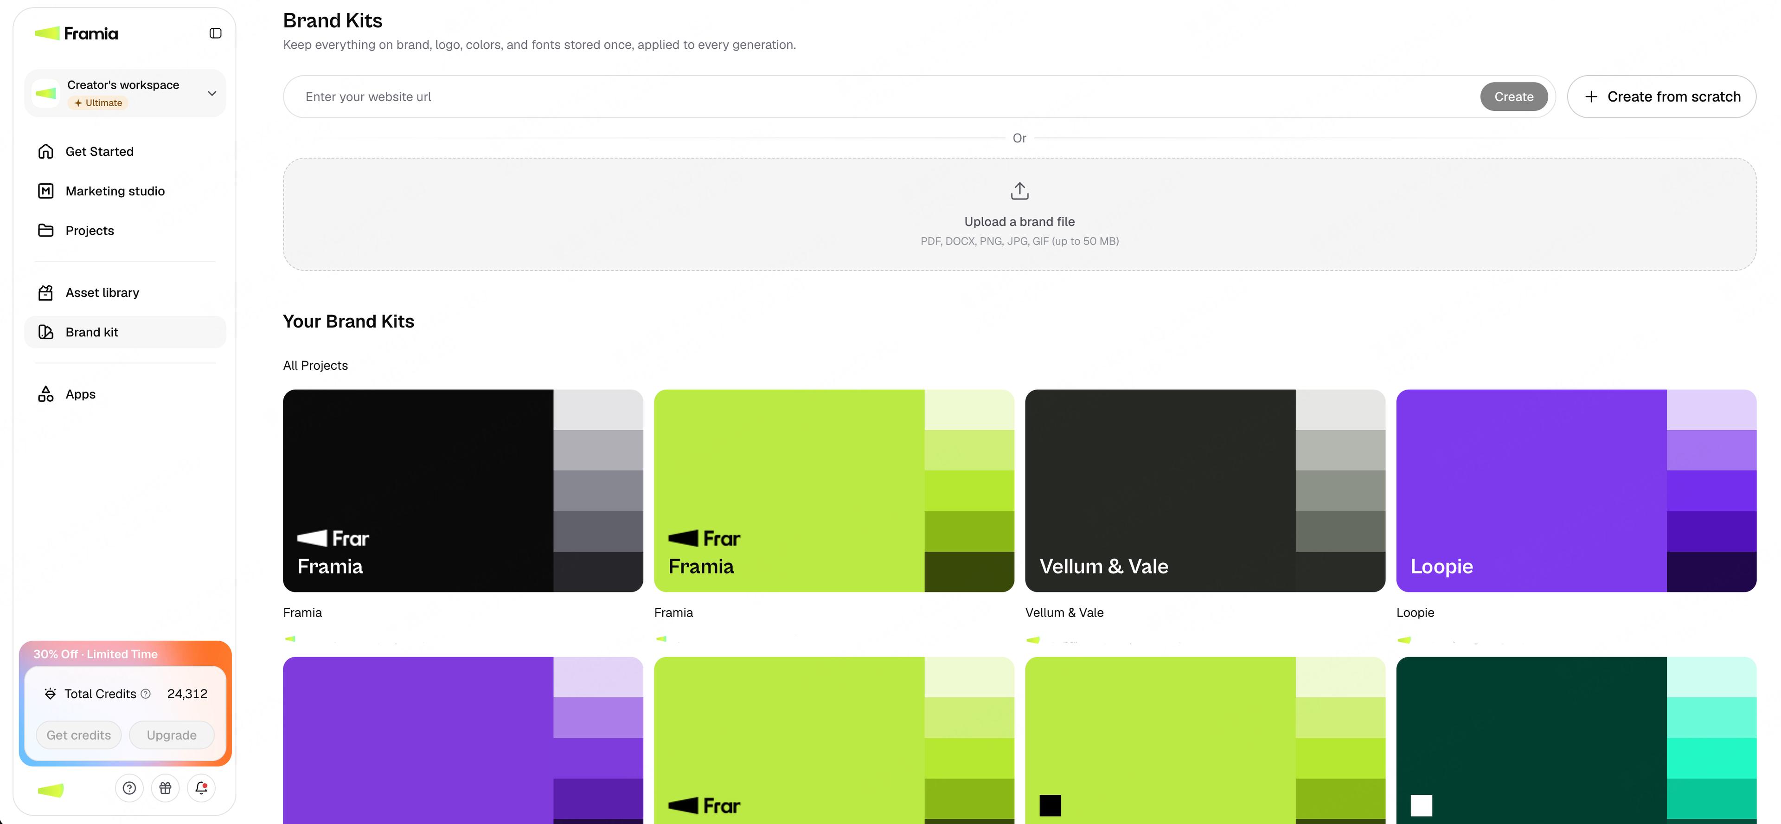Click the gift rewards icon
The width and height of the screenshot is (1781, 824).
(165, 788)
